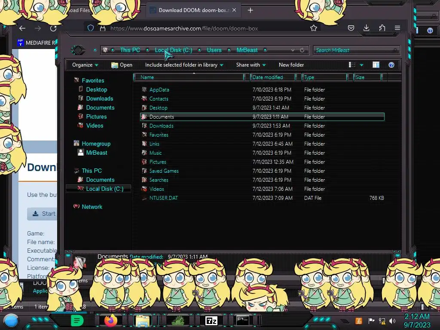Reload the Firefox page
The height and width of the screenshot is (330, 440).
53,28
